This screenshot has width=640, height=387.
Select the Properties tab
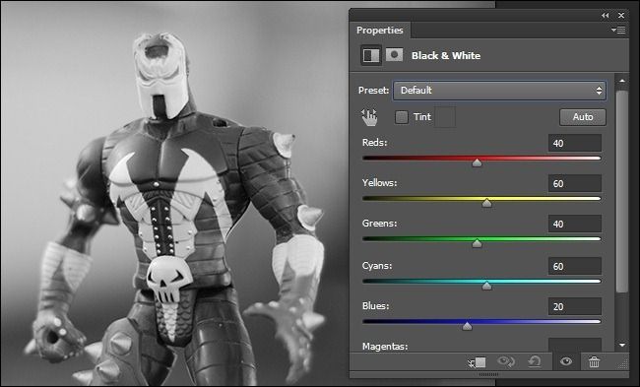[380, 31]
